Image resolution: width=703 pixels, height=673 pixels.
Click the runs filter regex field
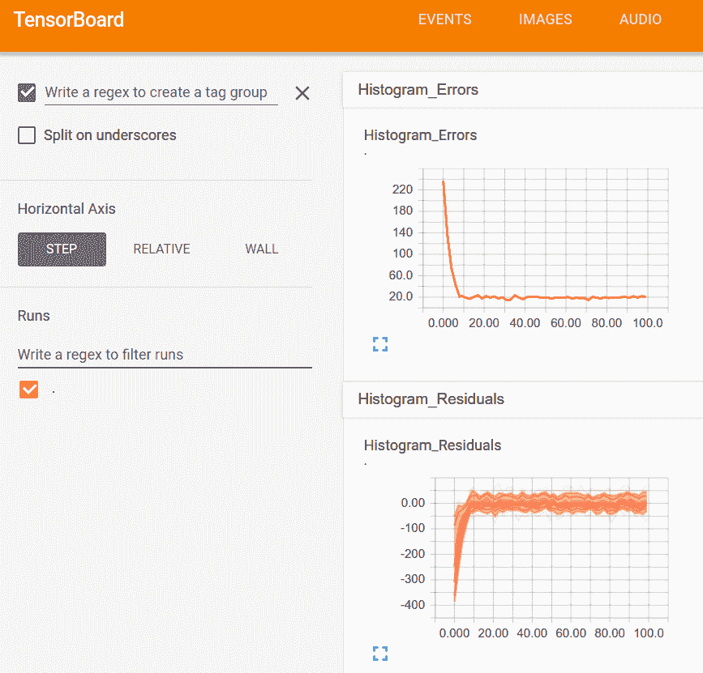[x=164, y=355]
